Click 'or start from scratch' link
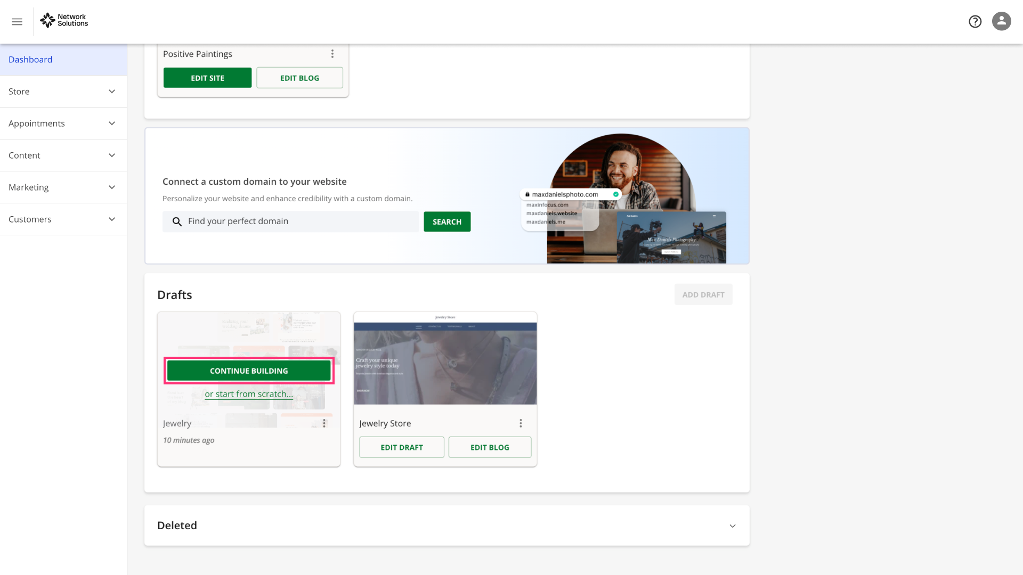This screenshot has width=1023, height=575. (x=249, y=394)
